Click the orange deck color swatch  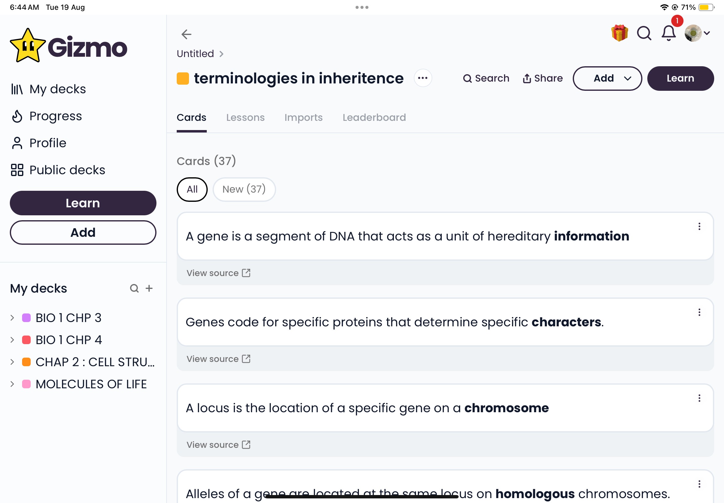[183, 79]
